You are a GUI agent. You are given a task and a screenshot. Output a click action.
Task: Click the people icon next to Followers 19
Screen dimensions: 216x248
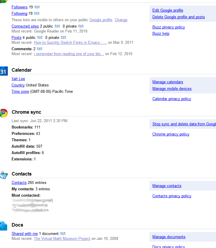point(37,7)
